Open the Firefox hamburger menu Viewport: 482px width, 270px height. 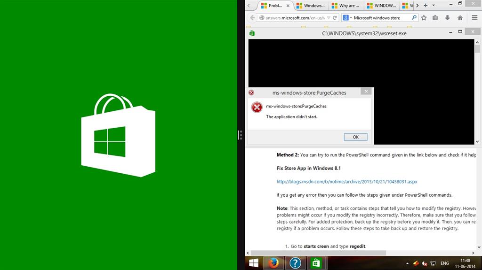point(474,18)
